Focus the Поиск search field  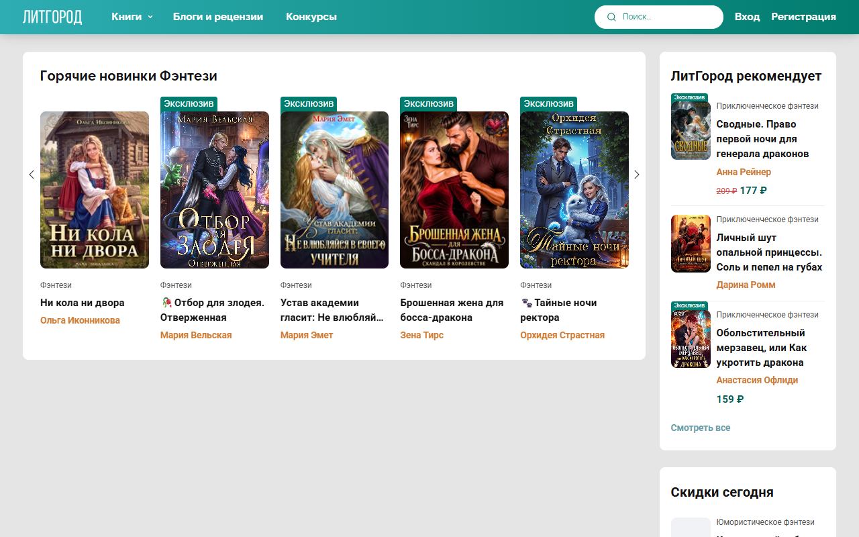659,17
